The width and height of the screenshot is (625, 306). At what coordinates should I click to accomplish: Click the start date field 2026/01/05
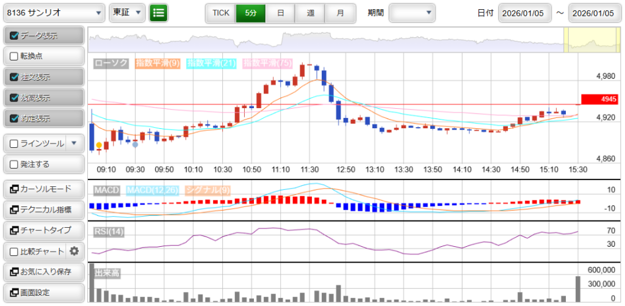pos(524,13)
